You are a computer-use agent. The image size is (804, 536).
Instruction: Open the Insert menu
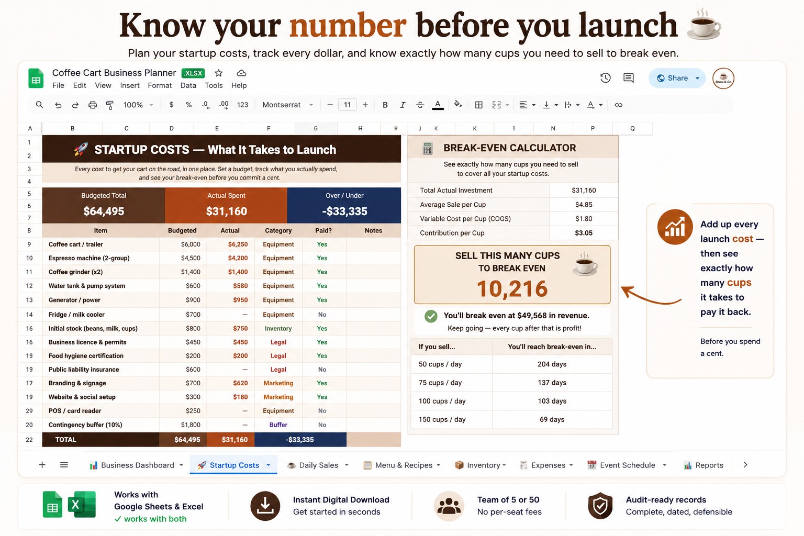pos(130,85)
